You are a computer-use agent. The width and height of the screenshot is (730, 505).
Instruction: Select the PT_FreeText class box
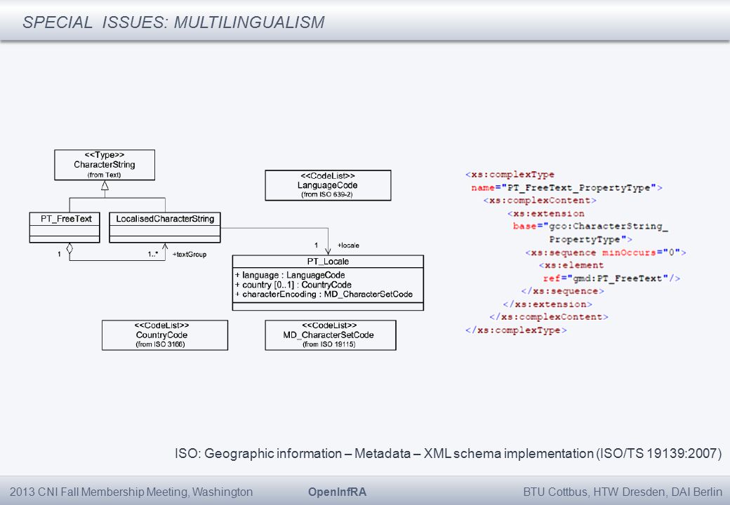(x=65, y=227)
